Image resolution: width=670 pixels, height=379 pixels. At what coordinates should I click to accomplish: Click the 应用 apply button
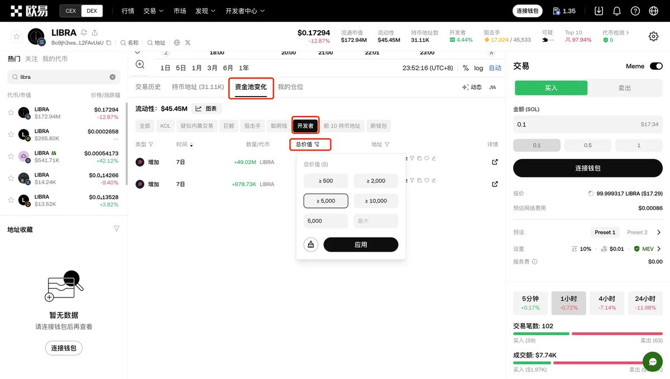click(x=361, y=244)
